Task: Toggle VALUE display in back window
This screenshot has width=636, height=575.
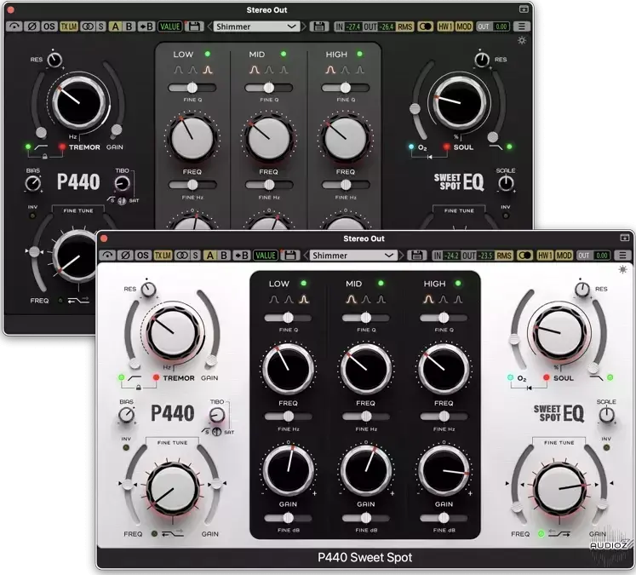Action: (169, 26)
